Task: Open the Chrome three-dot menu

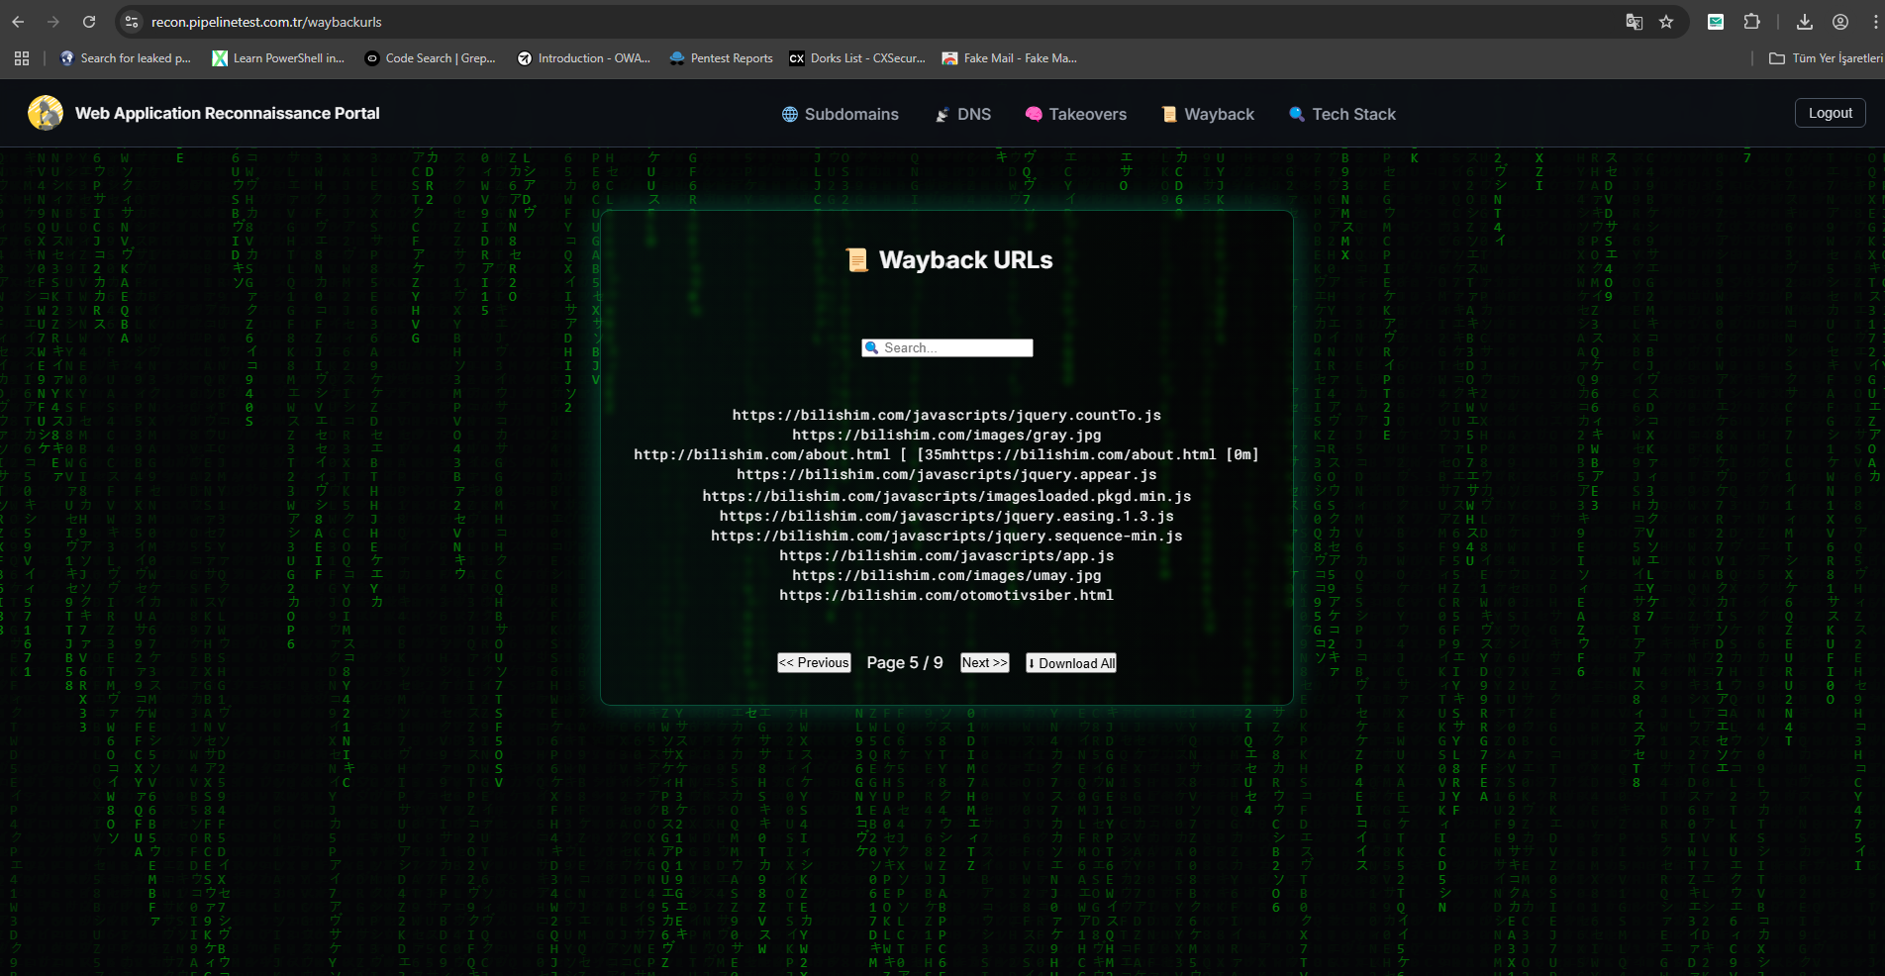Action: pyautogui.click(x=1876, y=22)
